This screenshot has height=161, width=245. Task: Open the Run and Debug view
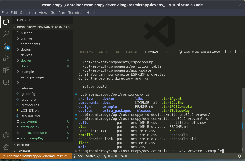tap(6, 58)
